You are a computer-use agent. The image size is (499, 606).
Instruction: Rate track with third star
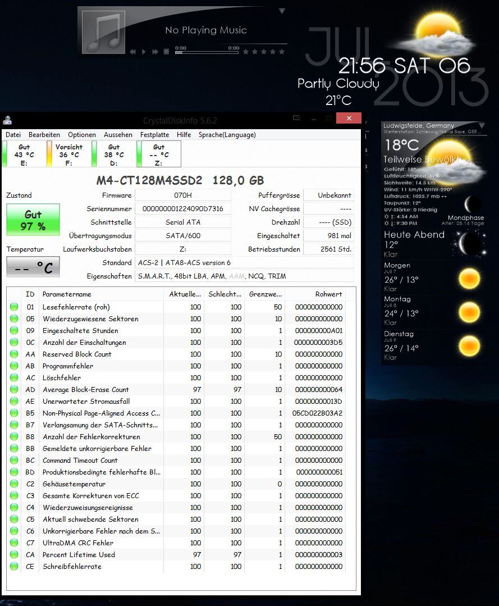[264, 52]
